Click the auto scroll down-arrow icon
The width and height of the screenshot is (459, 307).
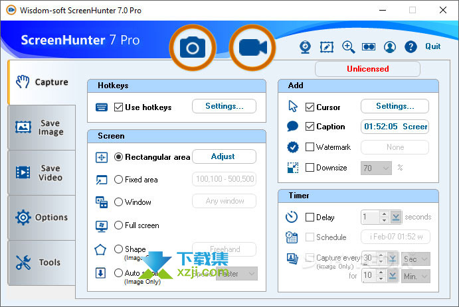click(x=101, y=273)
